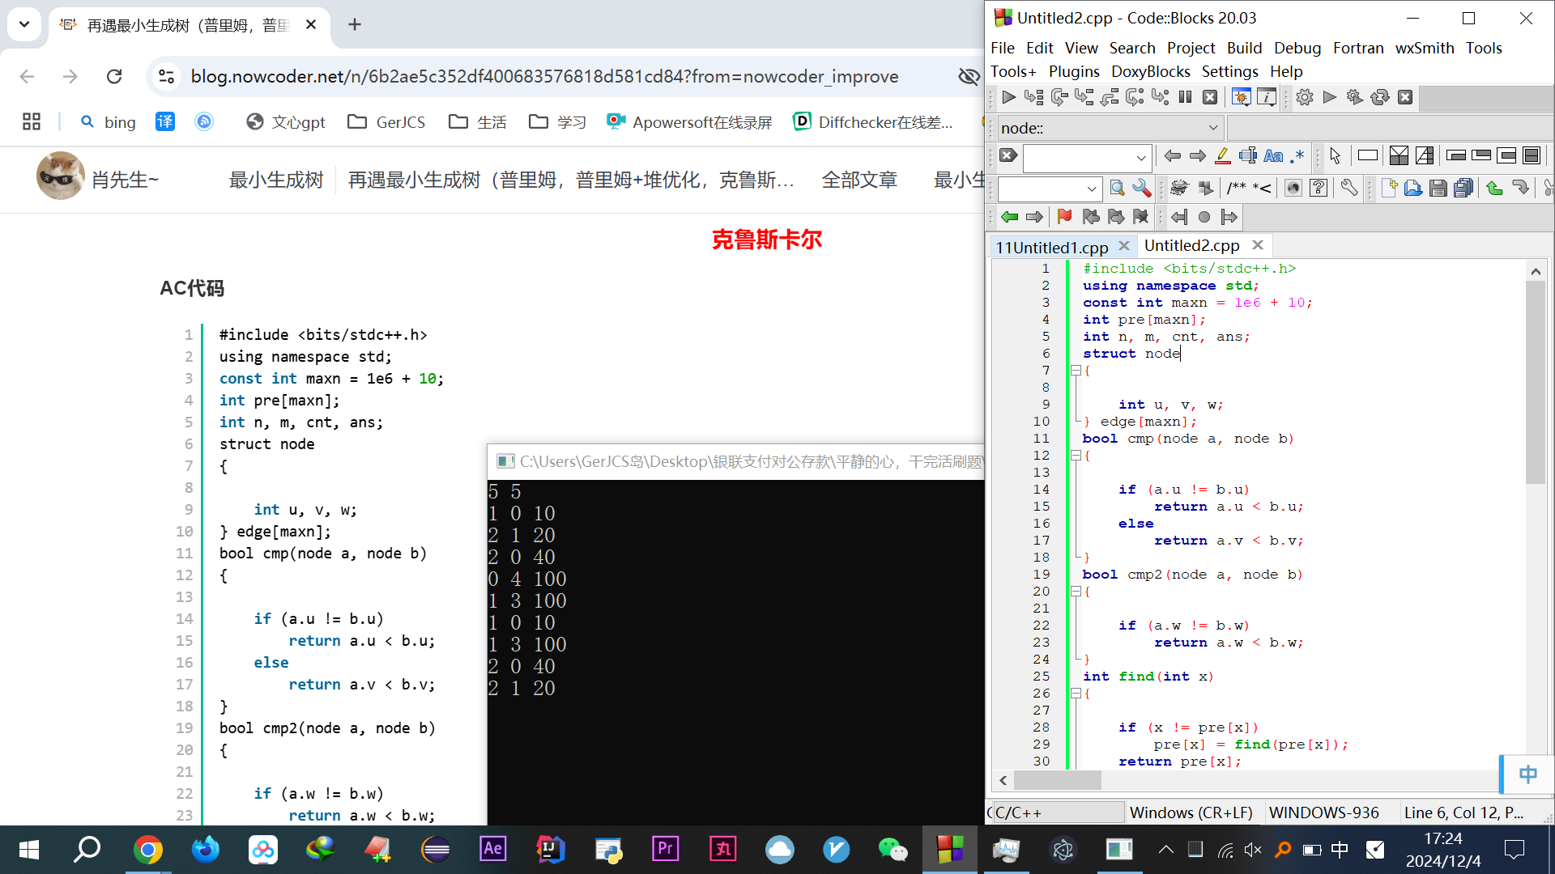
Task: Click the Build gear icon
Action: (x=1304, y=97)
